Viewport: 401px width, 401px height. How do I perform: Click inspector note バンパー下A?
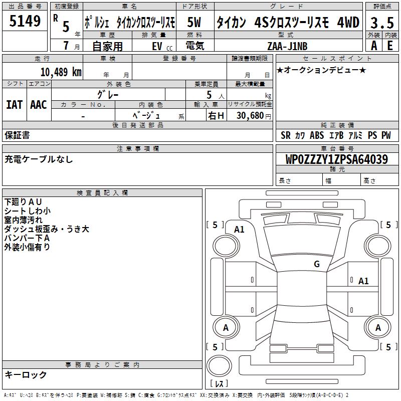(27, 238)
